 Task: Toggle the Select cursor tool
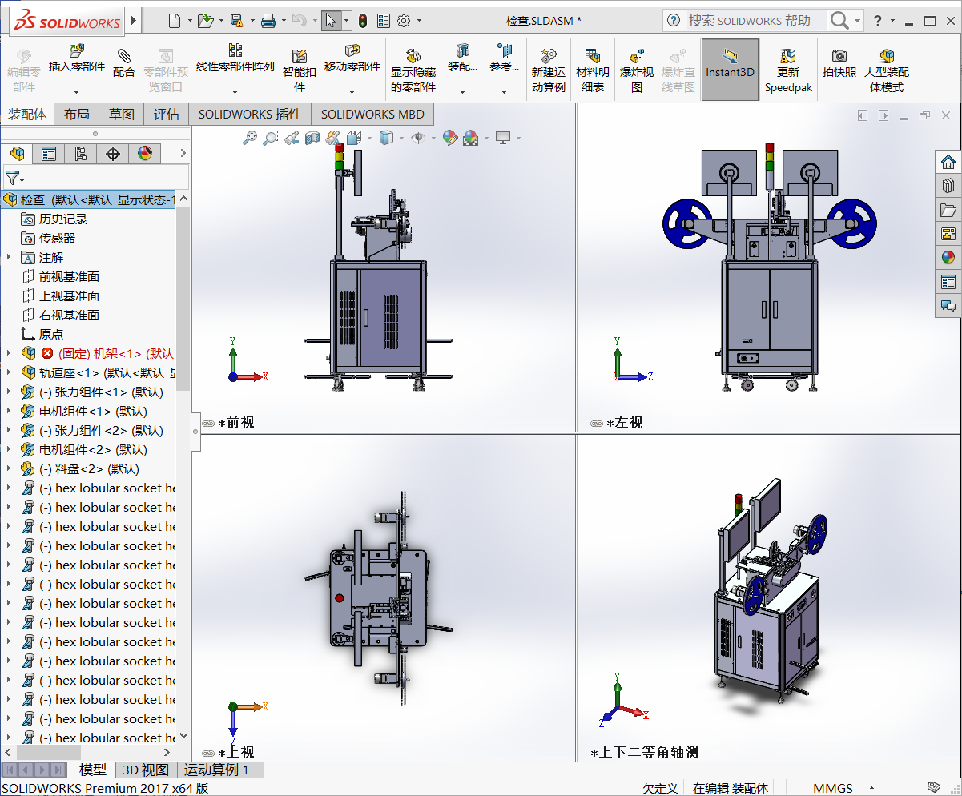(x=331, y=21)
